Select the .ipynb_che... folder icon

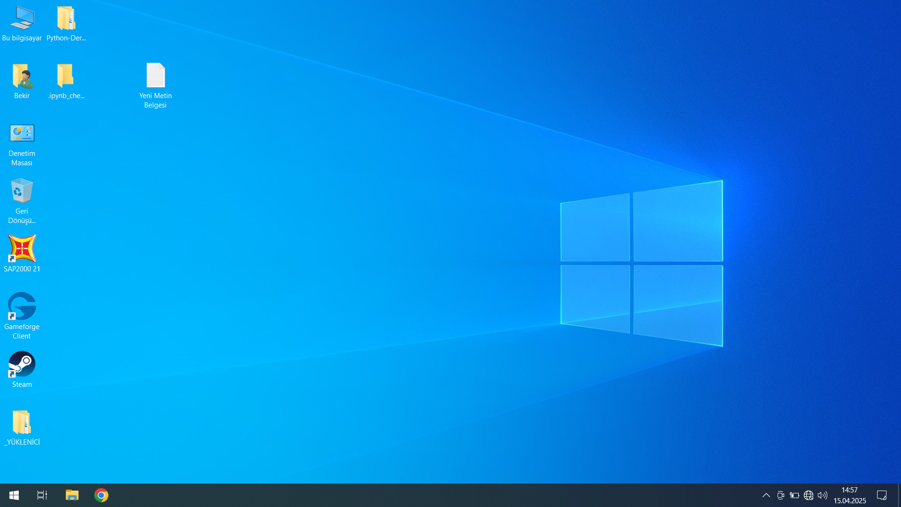tap(66, 77)
